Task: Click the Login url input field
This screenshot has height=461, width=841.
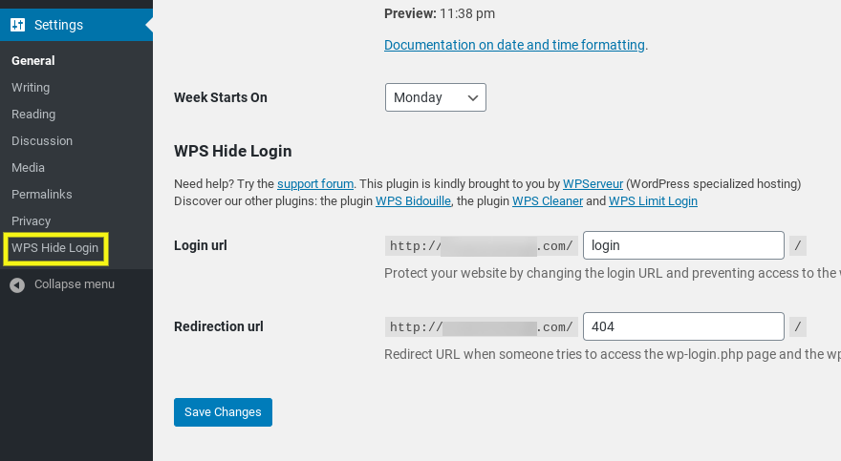Action: [x=684, y=245]
